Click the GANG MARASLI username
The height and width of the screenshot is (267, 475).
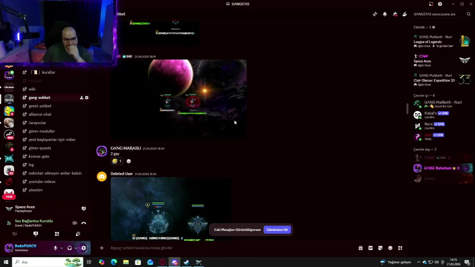coord(125,148)
